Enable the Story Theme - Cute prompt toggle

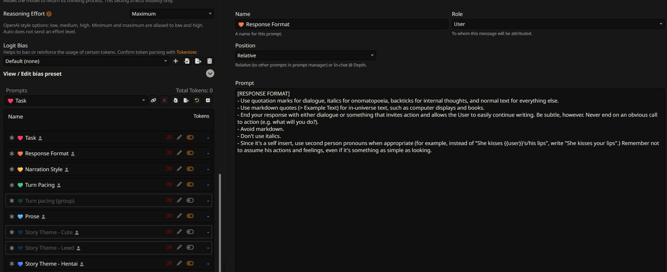point(190,232)
